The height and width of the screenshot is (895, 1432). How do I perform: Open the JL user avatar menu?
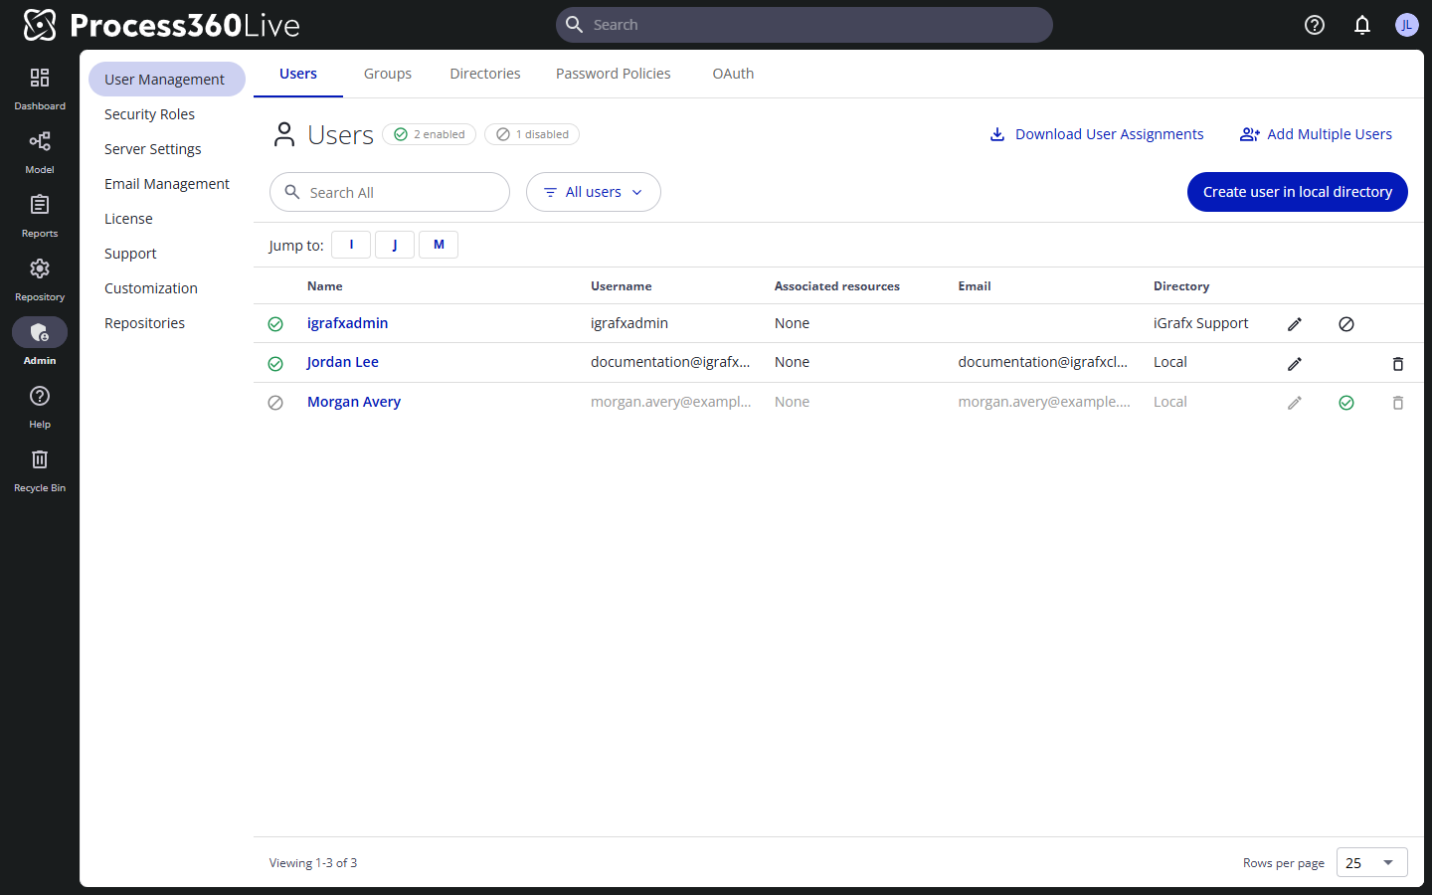pyautogui.click(x=1406, y=25)
